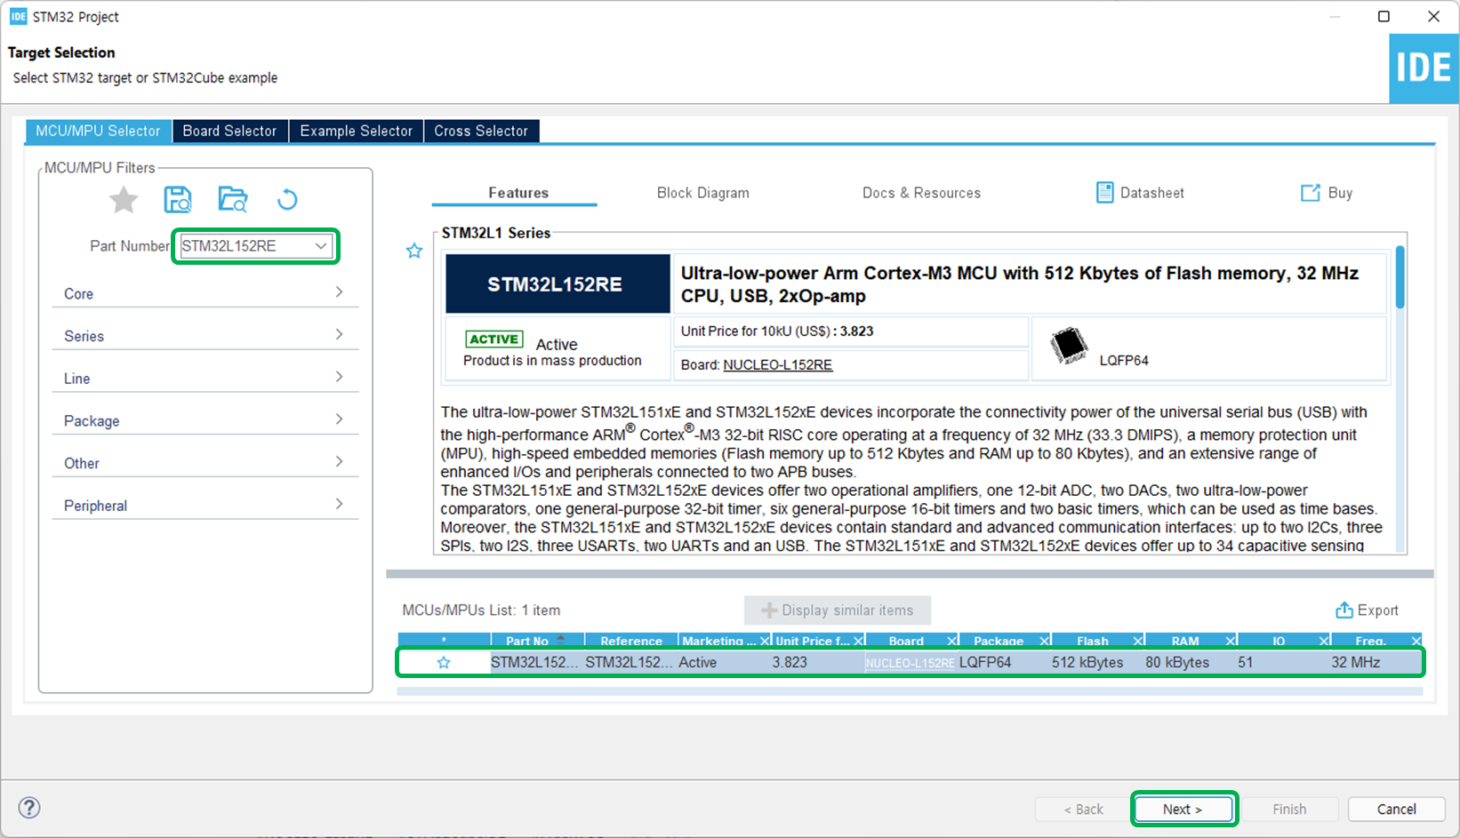Click 'MCUs/MPUs List: 1 item' label
Viewport: 1460px width, 838px height.
coord(481,611)
